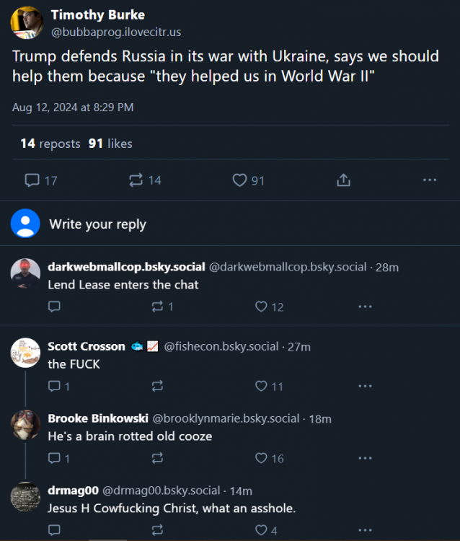Share the main post via share icon
Screen dimensions: 460x541
click(x=343, y=180)
